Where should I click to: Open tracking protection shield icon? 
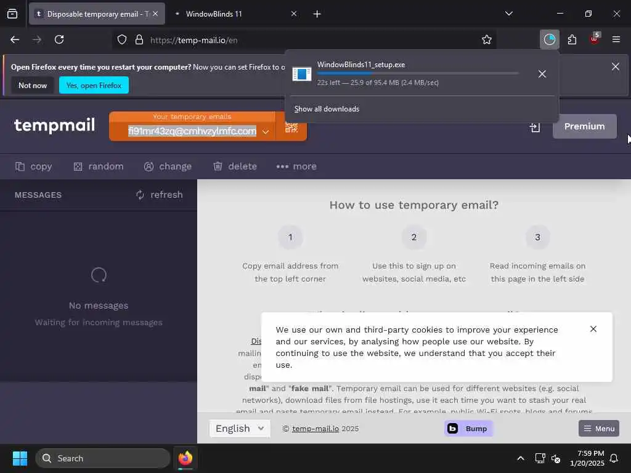click(x=122, y=40)
